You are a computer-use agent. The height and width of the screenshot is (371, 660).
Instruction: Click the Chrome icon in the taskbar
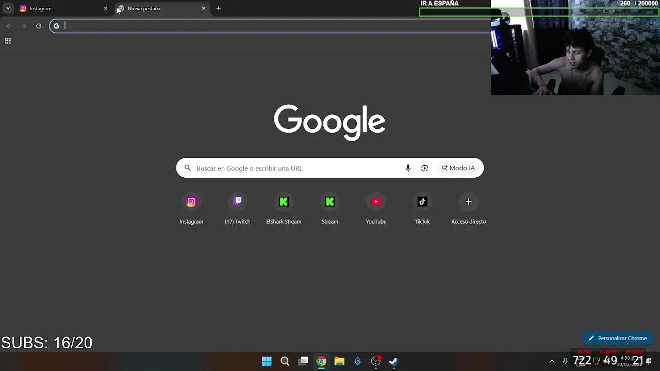coord(321,361)
